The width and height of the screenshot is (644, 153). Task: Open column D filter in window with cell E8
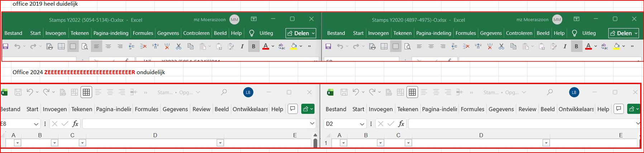point(220,143)
